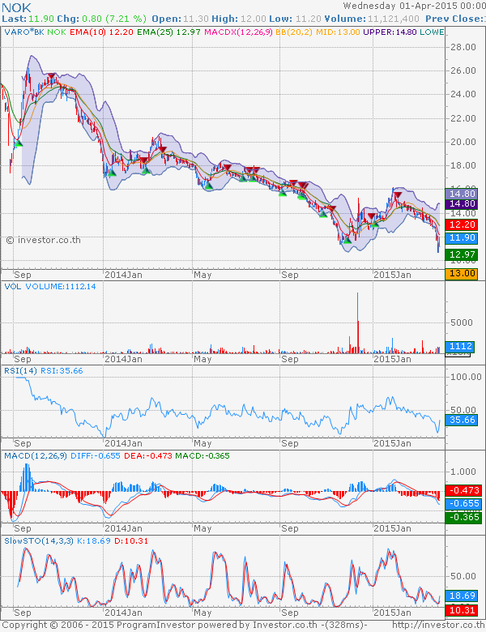
Task: Click the 100.00 RSI axis label
Action: point(466,378)
